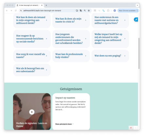Reload the page with the refresh icon
The width and height of the screenshot is (144, 135).
16,10
